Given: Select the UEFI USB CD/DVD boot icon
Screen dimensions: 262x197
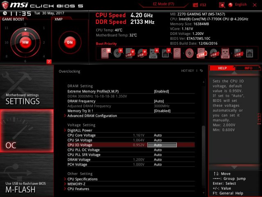Looking at the screenshot, I should [142, 53].
